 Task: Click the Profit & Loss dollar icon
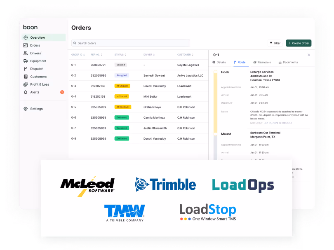(x=26, y=84)
